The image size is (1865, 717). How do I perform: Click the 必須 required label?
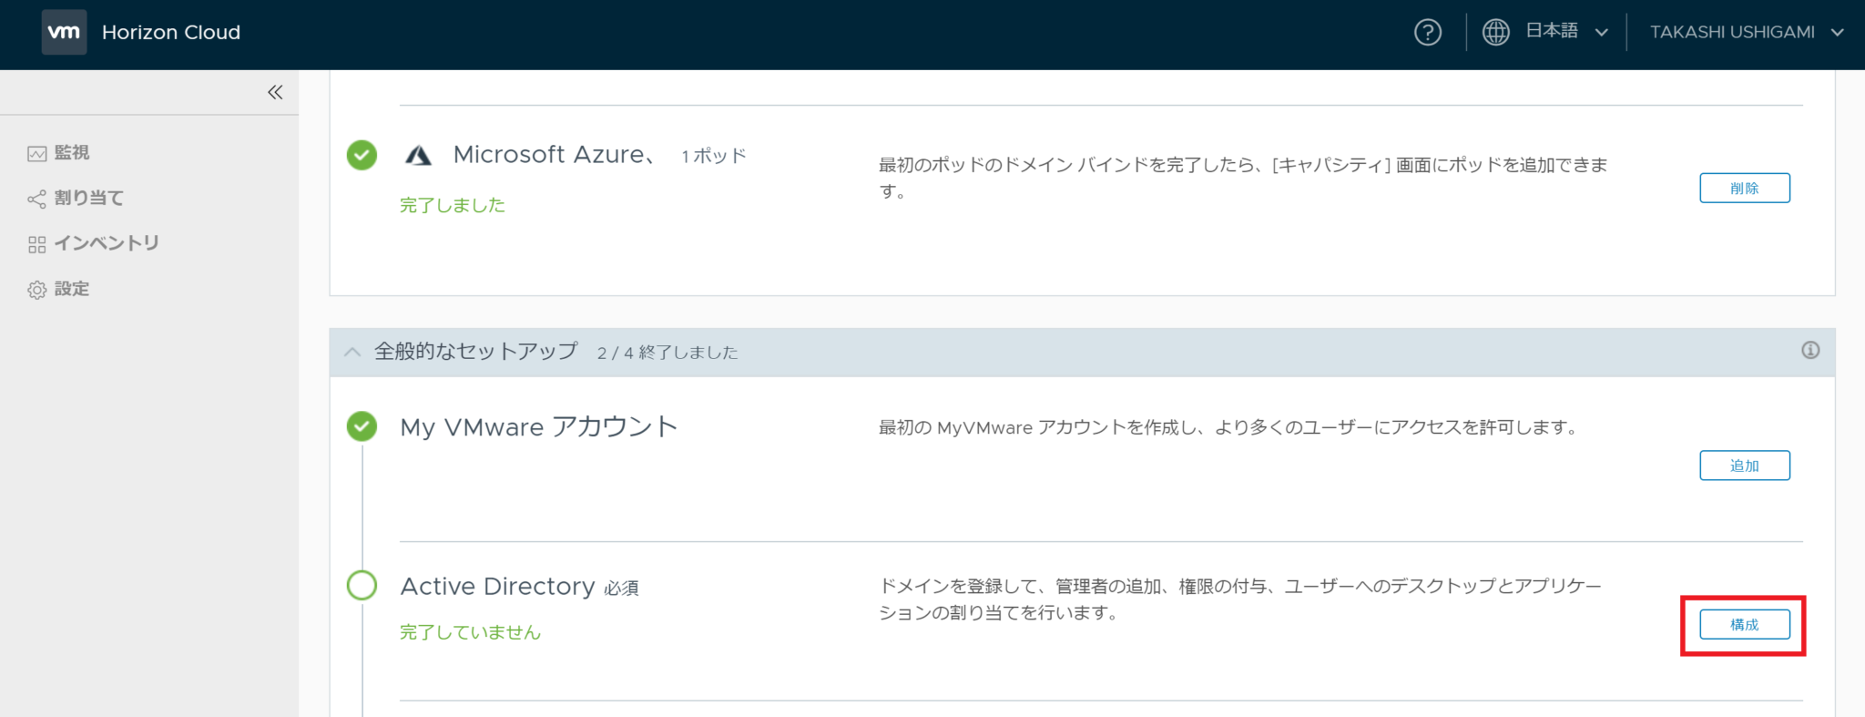[621, 589]
